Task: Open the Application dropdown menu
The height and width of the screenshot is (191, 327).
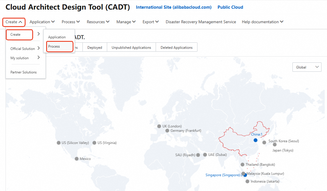Action: [x=42, y=22]
